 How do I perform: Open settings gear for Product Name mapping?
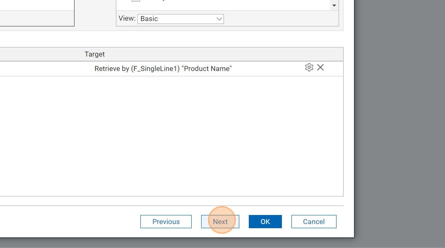pos(309,67)
